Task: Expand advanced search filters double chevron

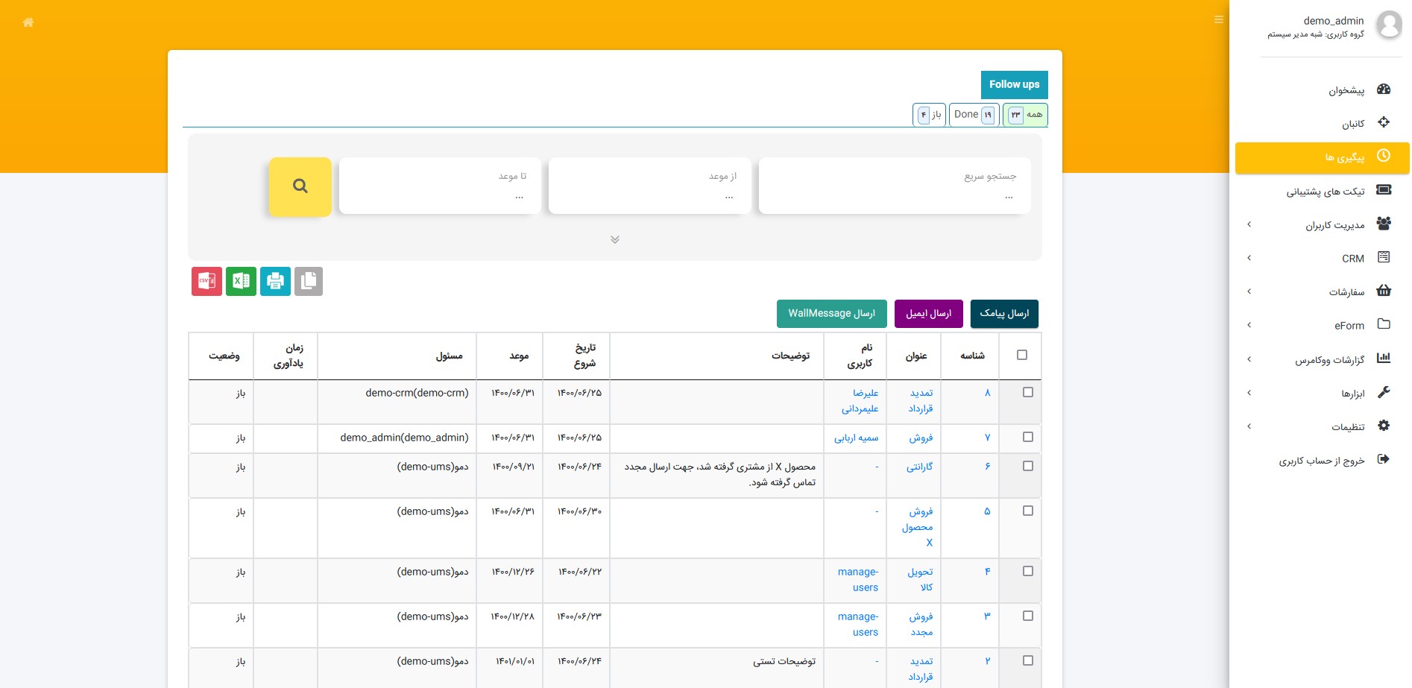Action: [615, 239]
